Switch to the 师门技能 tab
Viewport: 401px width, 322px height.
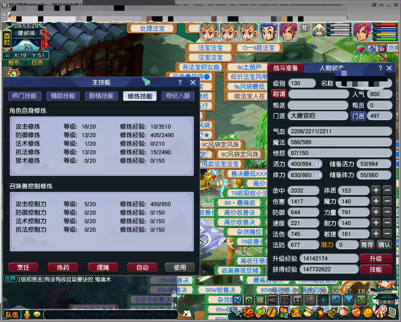coord(24,96)
